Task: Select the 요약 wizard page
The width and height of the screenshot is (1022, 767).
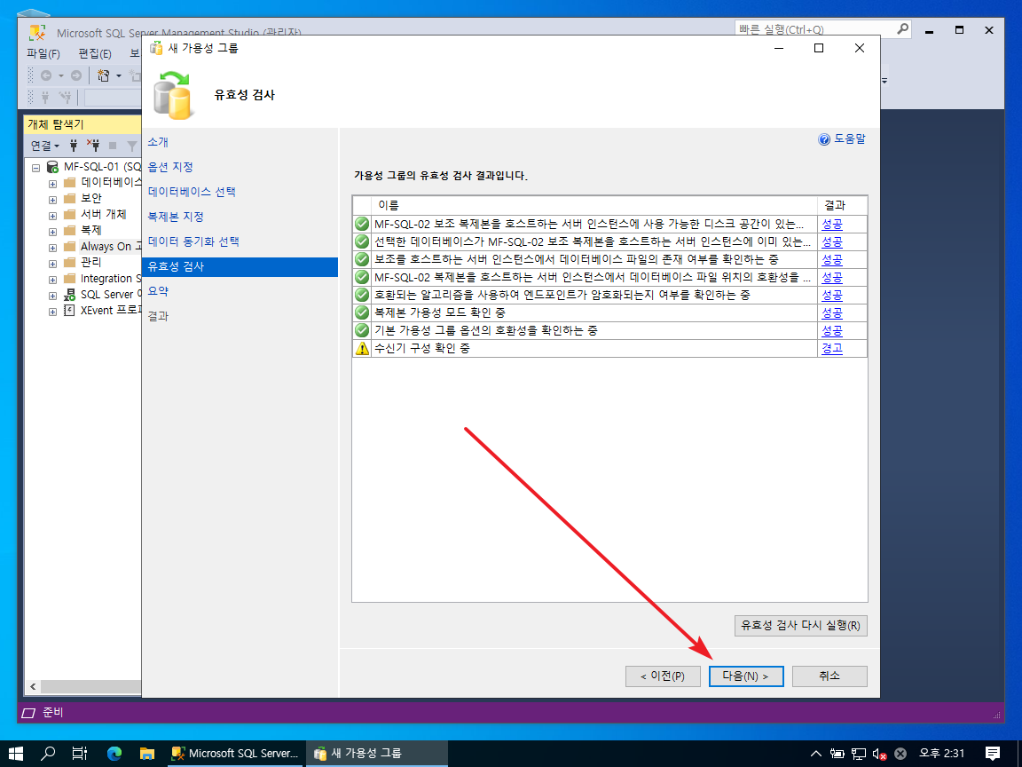Action: click(x=158, y=291)
